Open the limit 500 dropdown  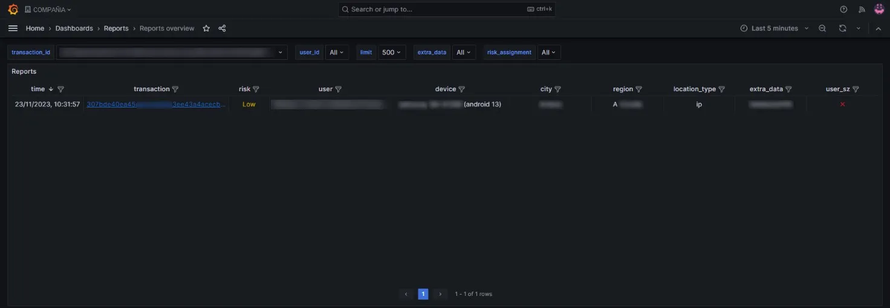tap(392, 53)
